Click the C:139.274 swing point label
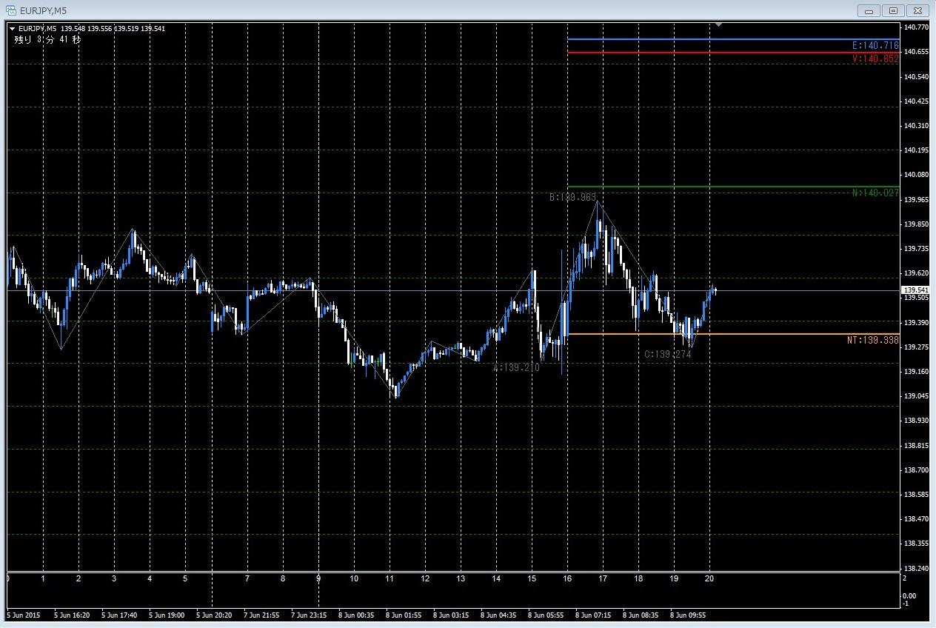Screen dimensions: 936x628 pyautogui.click(x=668, y=354)
